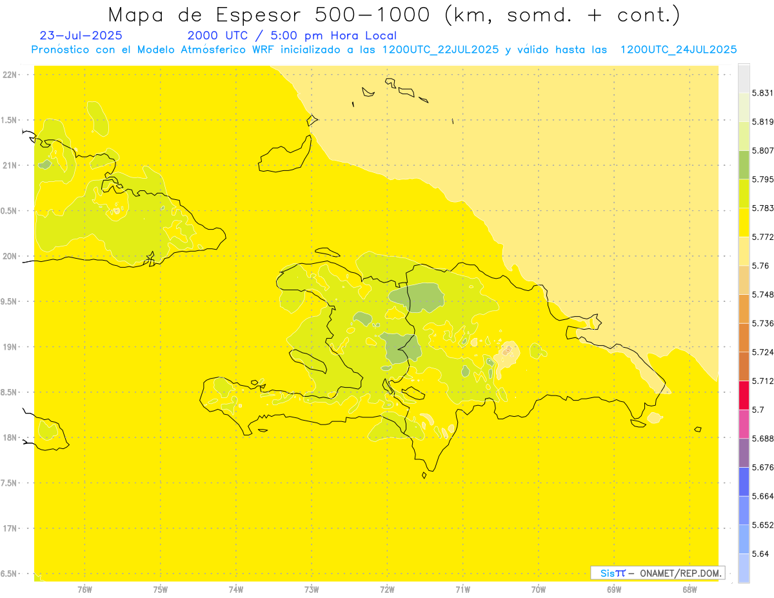Click the '1200UTC_22JUL2025' initialization timestamp
The image size is (774, 598).
point(440,50)
